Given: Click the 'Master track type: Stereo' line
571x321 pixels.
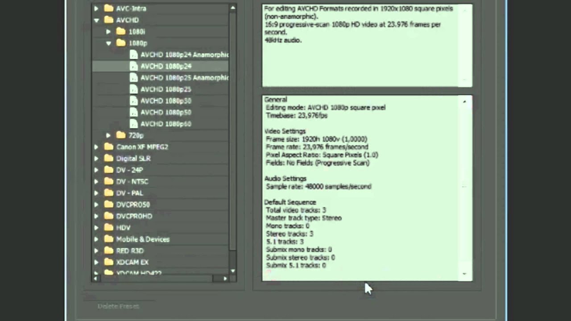Looking at the screenshot, I should click(304, 218).
